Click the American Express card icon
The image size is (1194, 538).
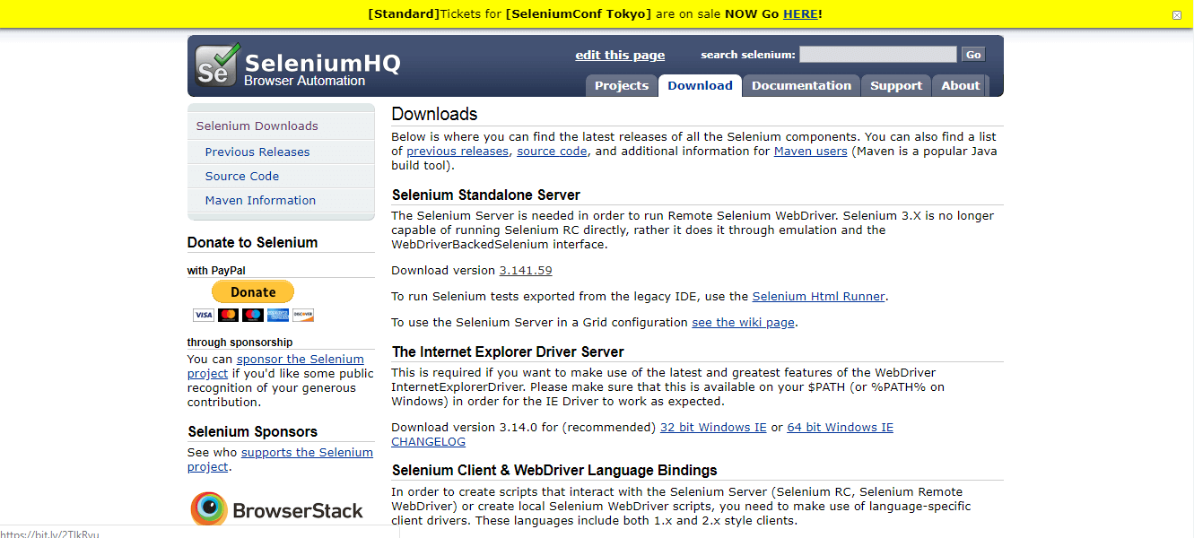coord(278,315)
